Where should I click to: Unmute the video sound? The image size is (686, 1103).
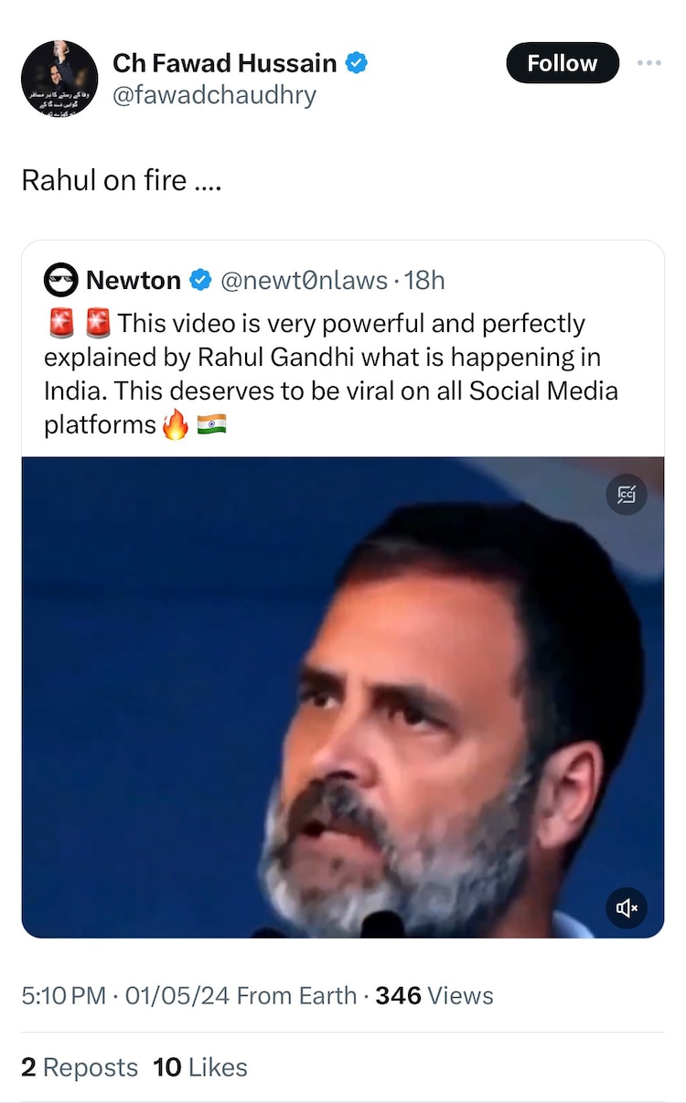pos(627,907)
